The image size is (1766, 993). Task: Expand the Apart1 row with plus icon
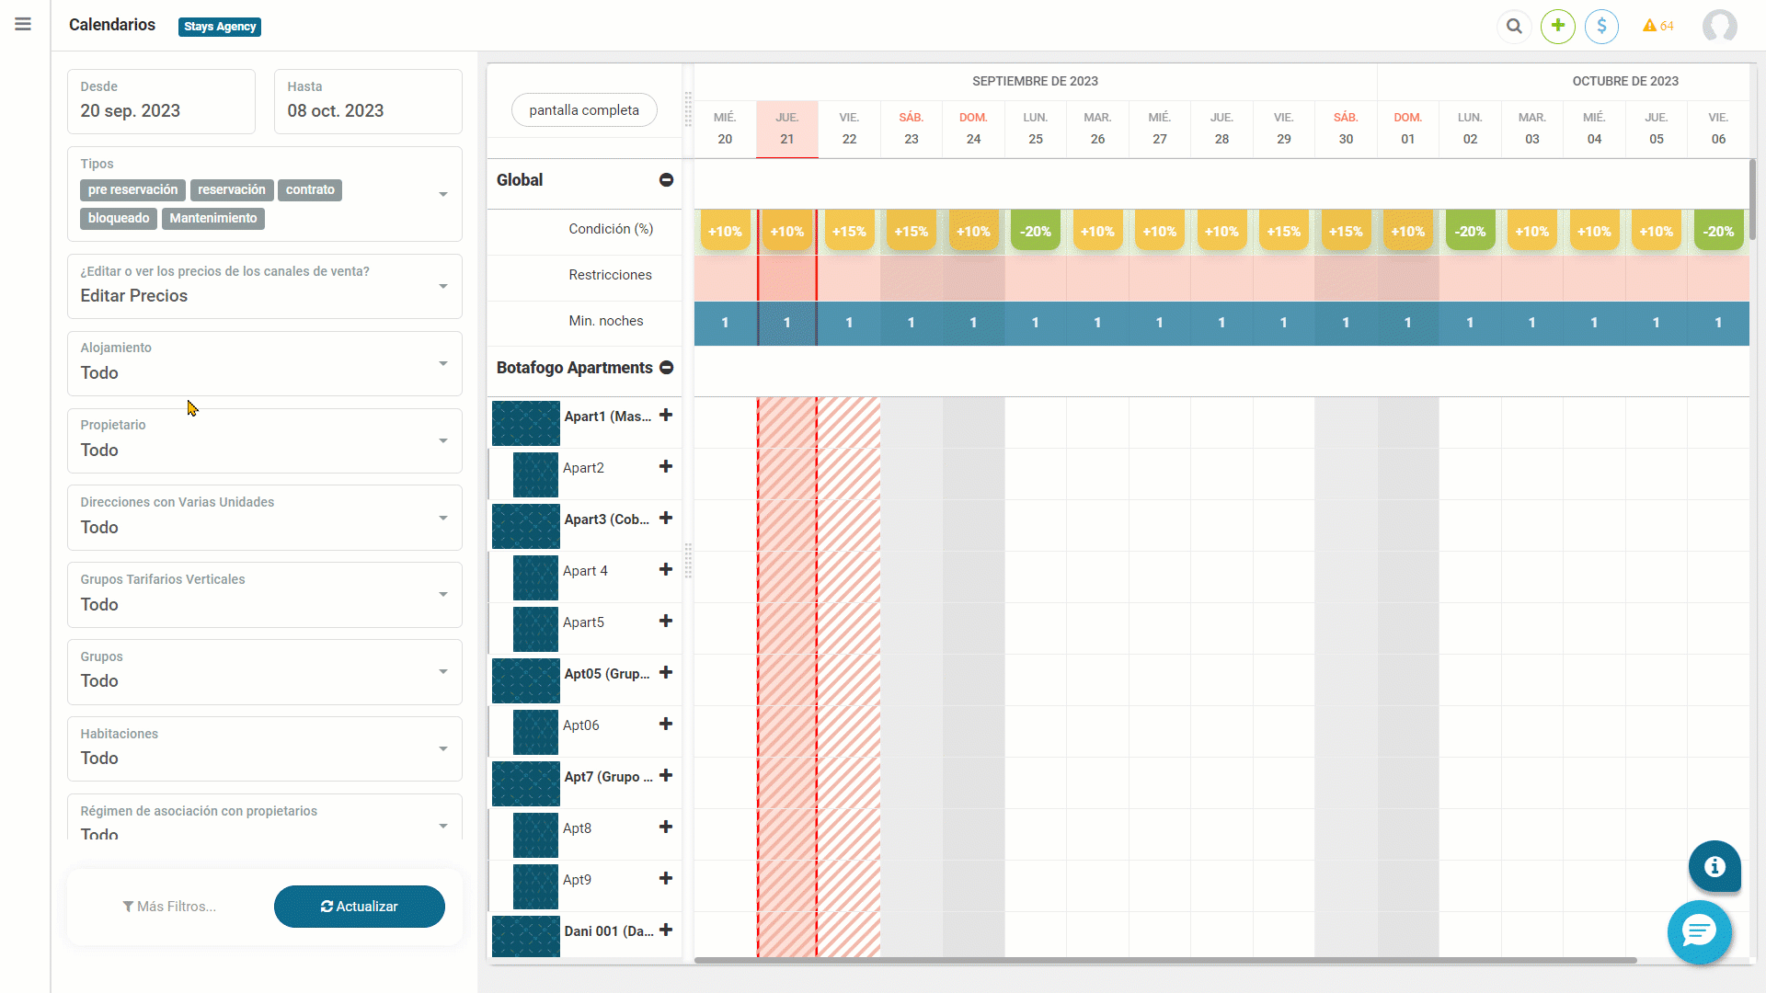coord(666,416)
